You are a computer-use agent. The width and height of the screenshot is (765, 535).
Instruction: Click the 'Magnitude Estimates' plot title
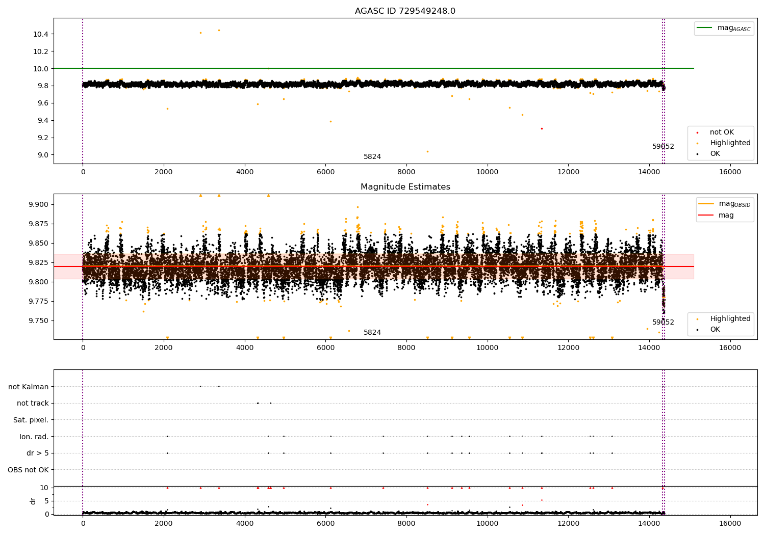click(405, 187)
